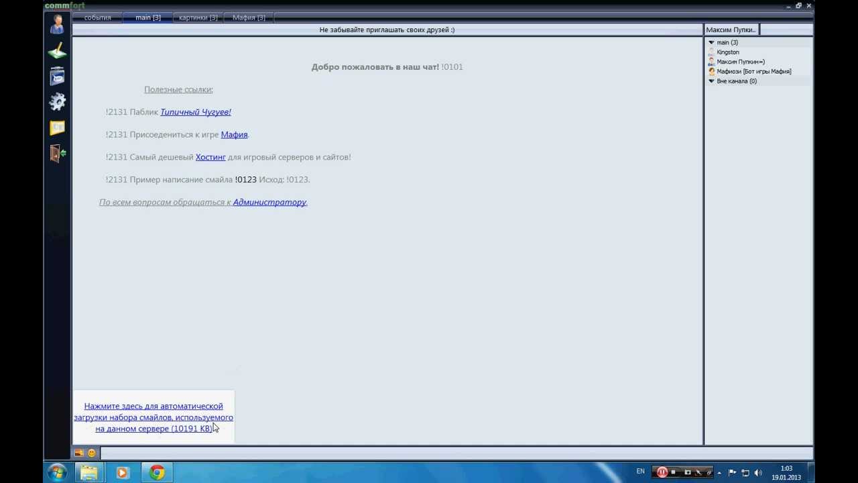The width and height of the screenshot is (858, 483).
Task: Click the EN language indicator
Action: pyautogui.click(x=641, y=472)
